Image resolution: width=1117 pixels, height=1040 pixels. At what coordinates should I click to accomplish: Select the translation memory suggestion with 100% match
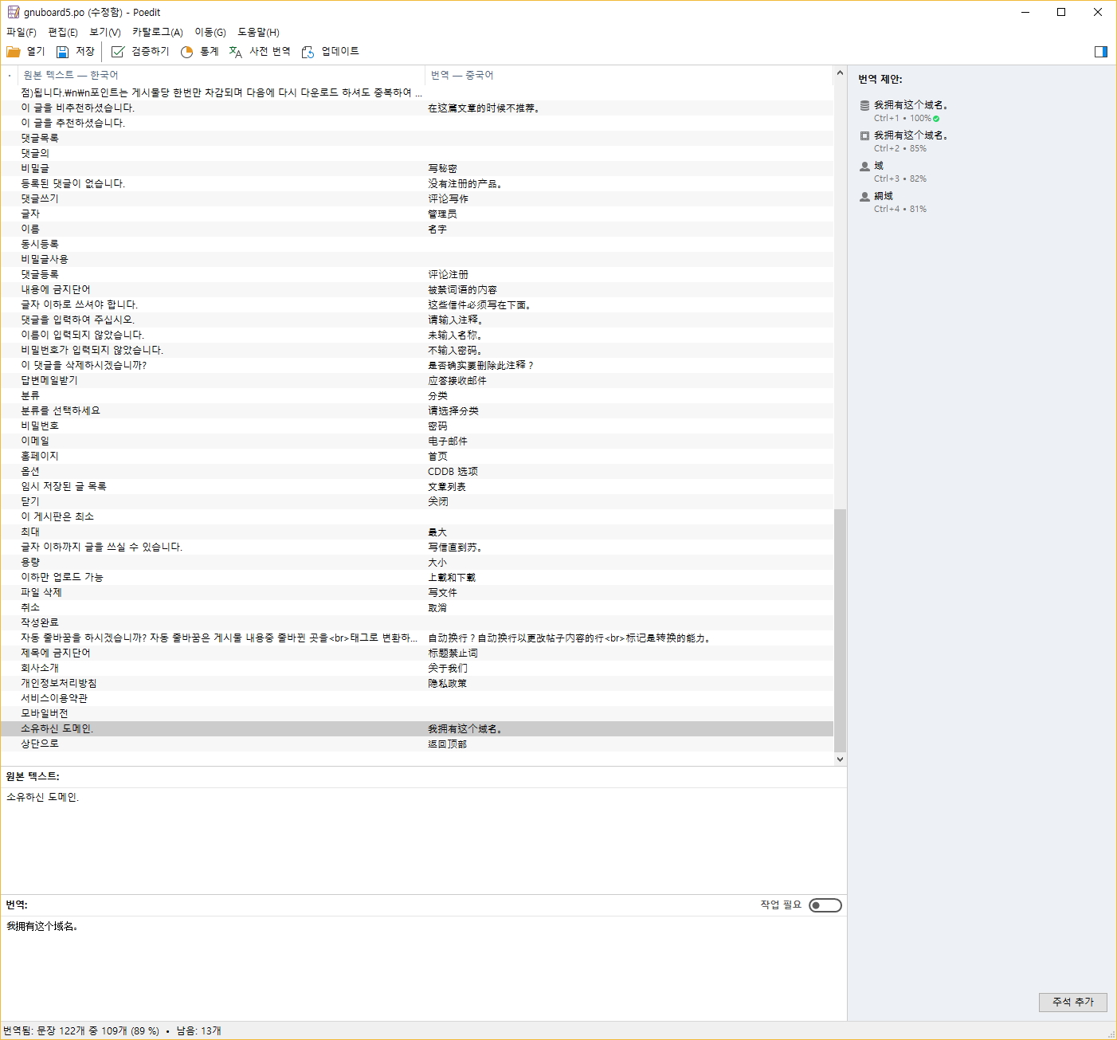click(x=910, y=105)
